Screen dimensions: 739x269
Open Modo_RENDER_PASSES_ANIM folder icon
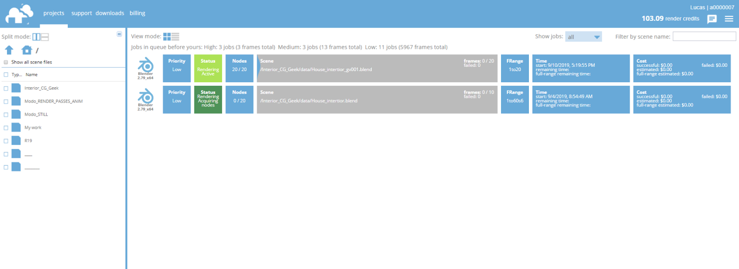coord(16,101)
